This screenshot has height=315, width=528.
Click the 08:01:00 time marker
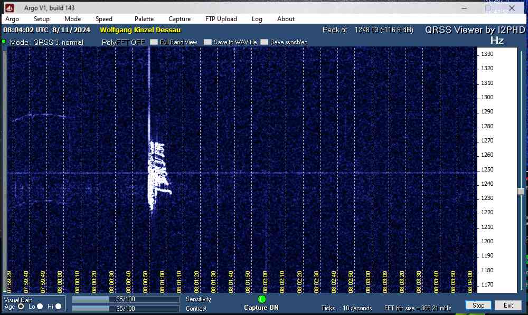tap(162, 282)
